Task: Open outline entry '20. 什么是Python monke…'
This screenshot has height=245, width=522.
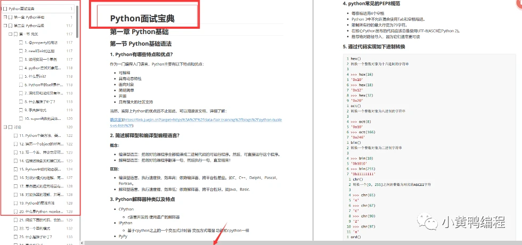Action: coord(40,212)
